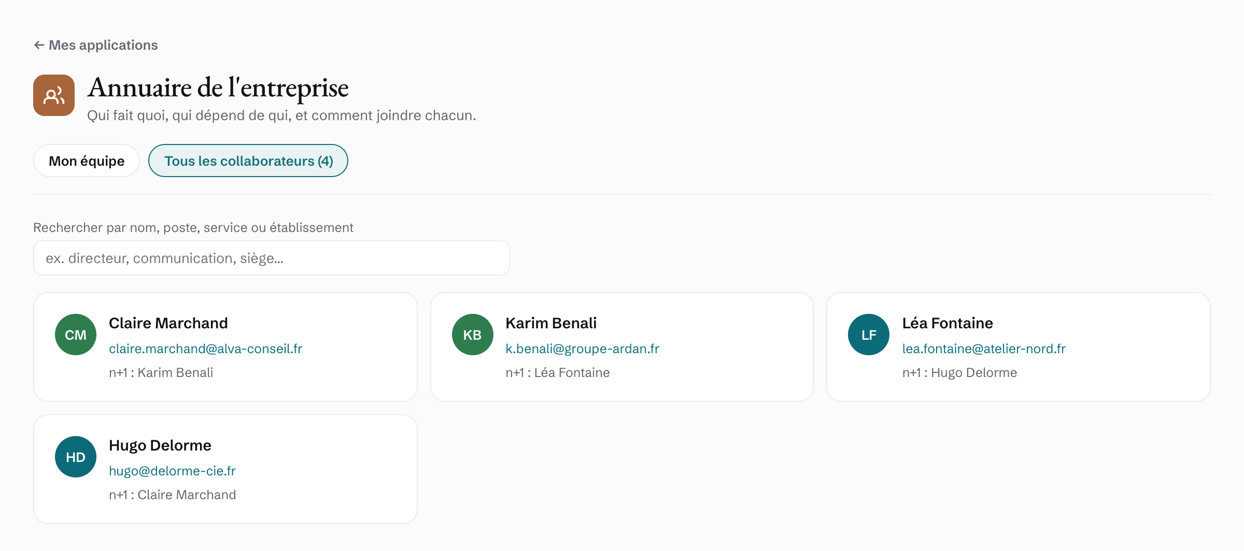Select Karim Benali's KB avatar
The image size is (1244, 551).
click(472, 335)
